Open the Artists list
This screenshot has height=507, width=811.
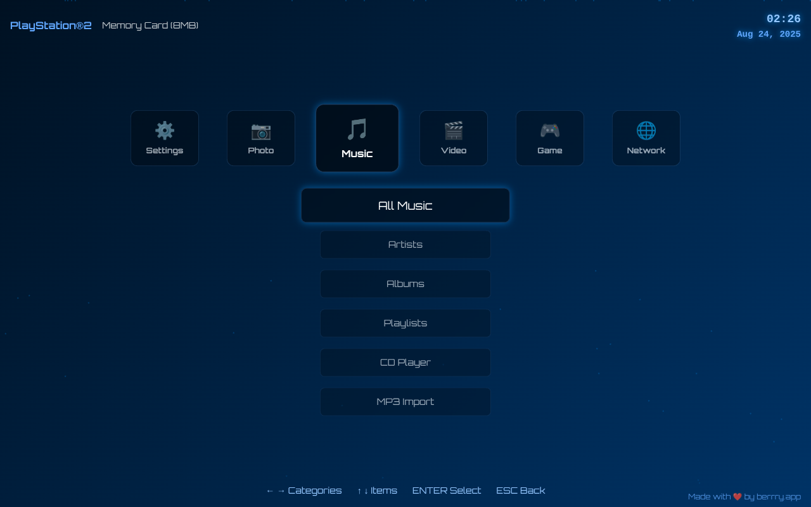(x=405, y=245)
